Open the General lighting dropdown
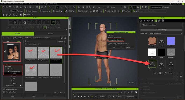Viewport: 185px width, 100px height. pyautogui.click(x=116, y=7)
